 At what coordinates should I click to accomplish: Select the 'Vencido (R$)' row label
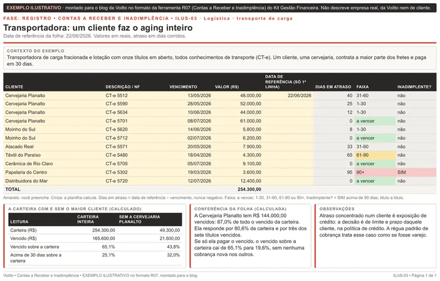coord(23,238)
